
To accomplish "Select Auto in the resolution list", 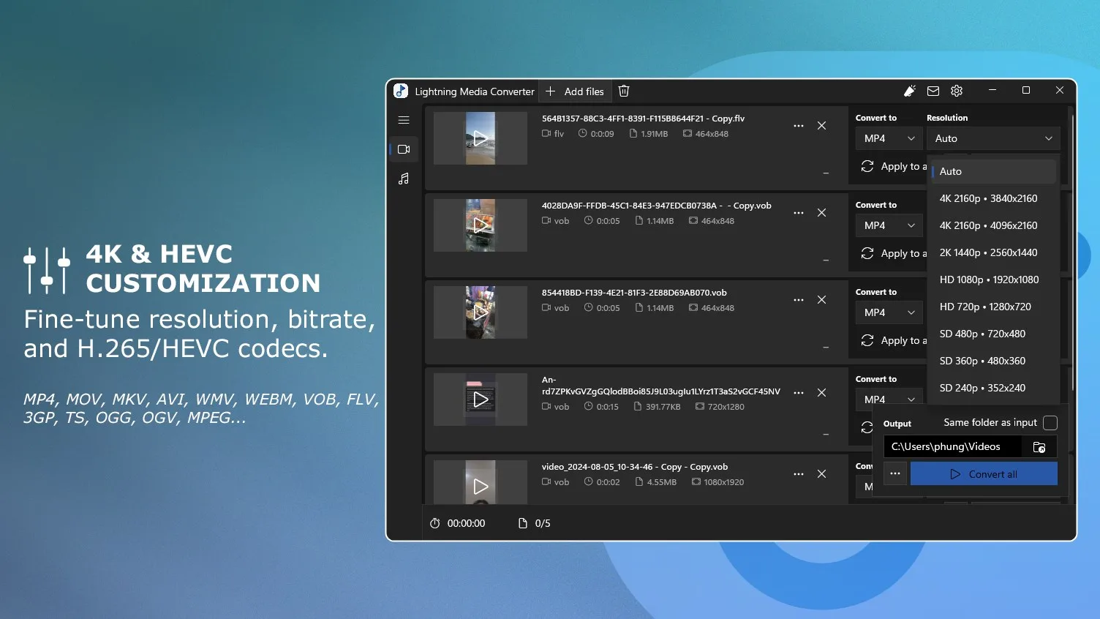I will [993, 171].
